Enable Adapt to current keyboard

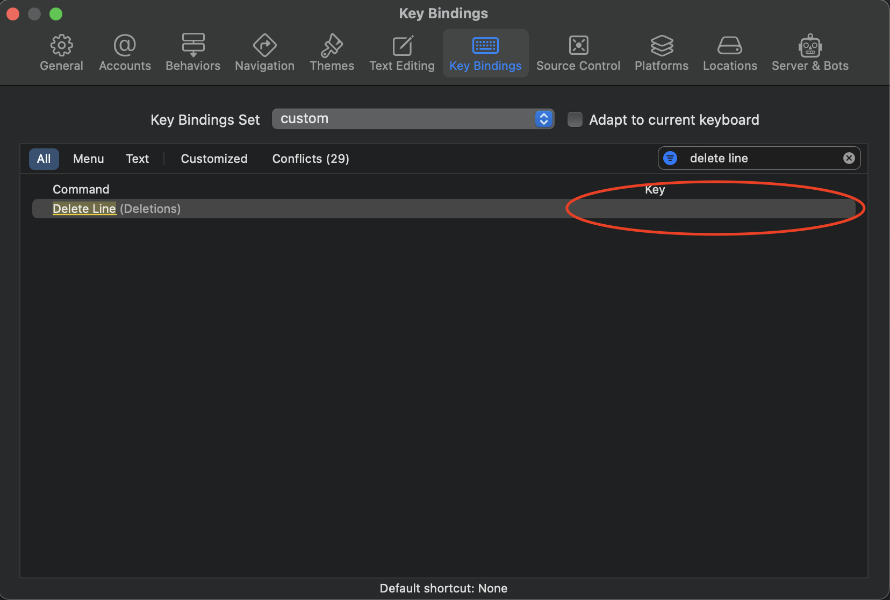click(575, 119)
